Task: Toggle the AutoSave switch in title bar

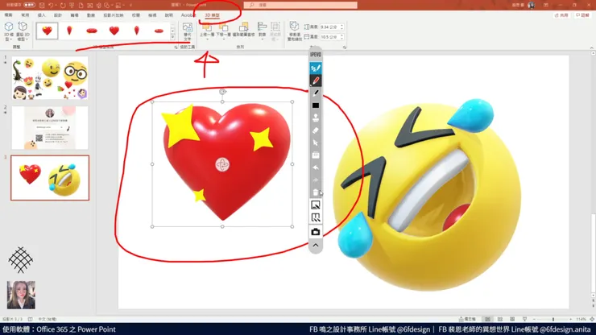Action: point(29,5)
